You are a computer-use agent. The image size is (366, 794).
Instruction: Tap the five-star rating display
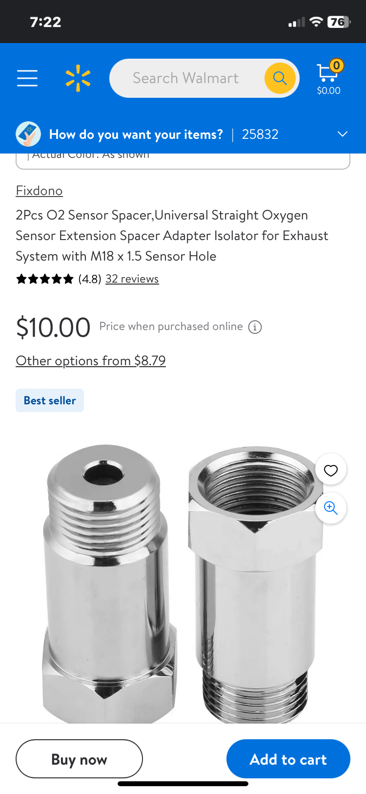coord(45,279)
